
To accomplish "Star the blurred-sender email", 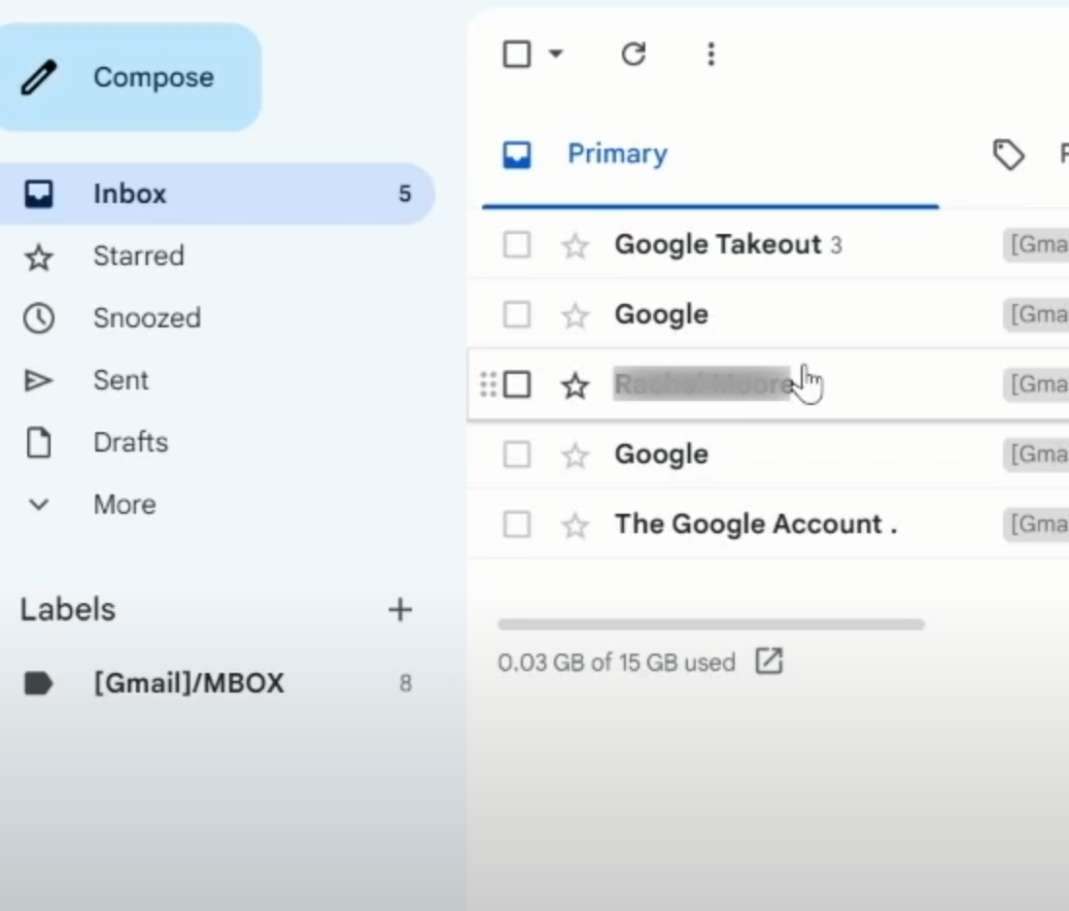I will 575,385.
